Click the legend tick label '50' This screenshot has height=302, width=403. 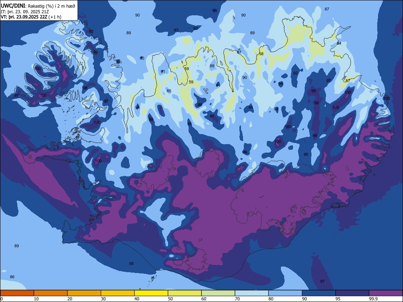pyautogui.click(x=170, y=299)
